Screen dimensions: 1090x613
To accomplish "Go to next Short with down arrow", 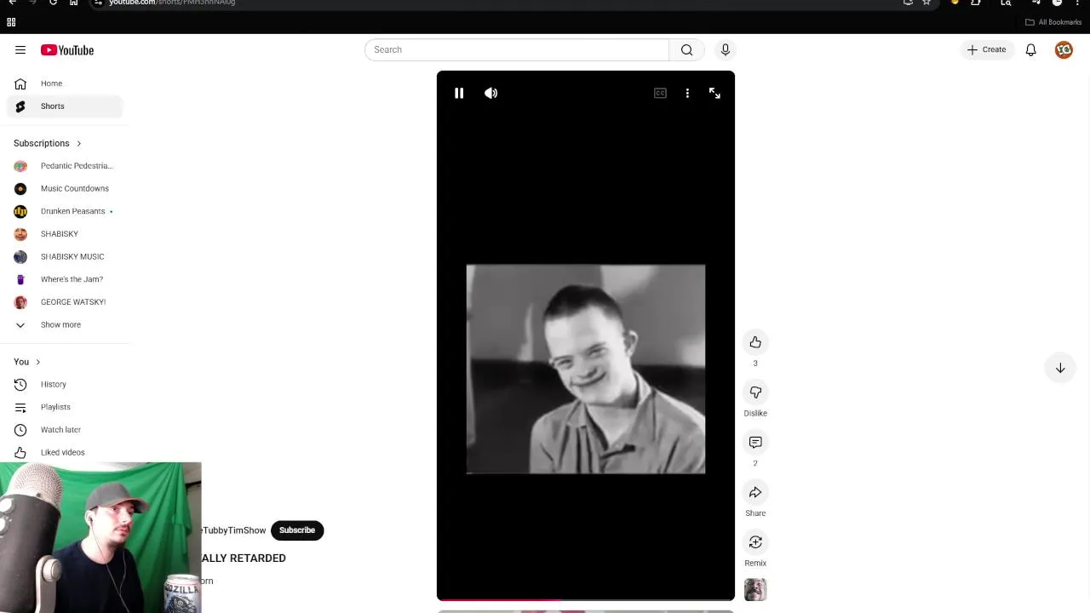I will (1060, 368).
